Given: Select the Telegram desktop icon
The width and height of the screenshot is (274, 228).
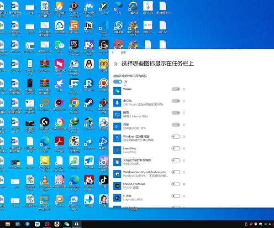Looking at the screenshot, I should 89,142.
